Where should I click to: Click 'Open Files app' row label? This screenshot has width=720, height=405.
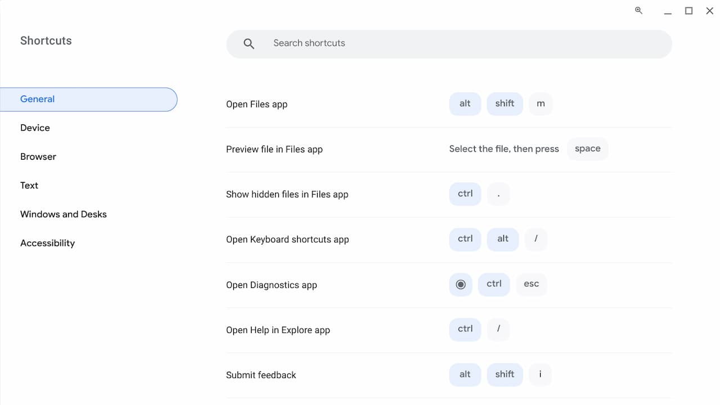[256, 104]
